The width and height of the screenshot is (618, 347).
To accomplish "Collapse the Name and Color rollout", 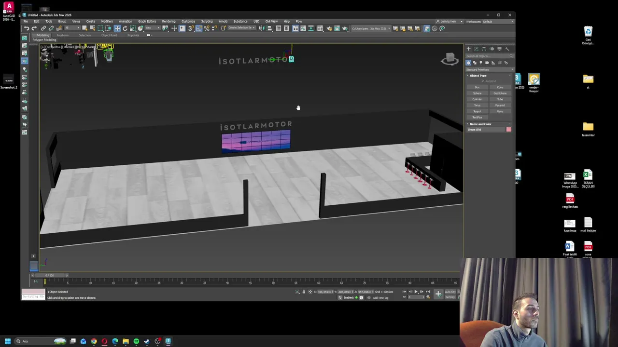I will pyautogui.click(x=480, y=124).
